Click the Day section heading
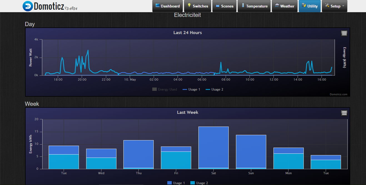Screen dimensions: 366x185 tap(30, 24)
